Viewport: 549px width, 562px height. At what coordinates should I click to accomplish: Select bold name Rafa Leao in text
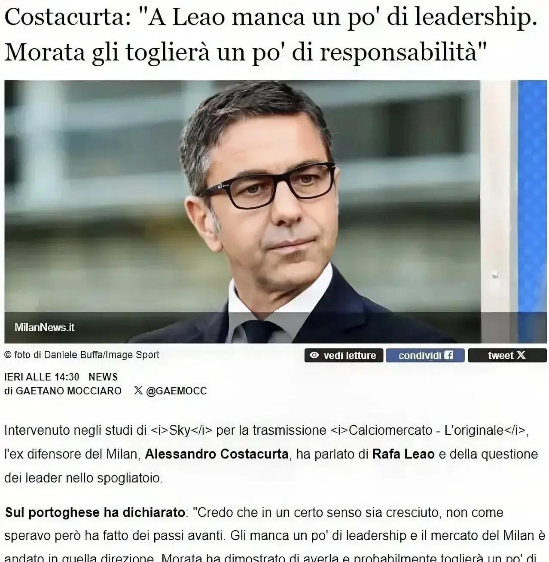(403, 454)
